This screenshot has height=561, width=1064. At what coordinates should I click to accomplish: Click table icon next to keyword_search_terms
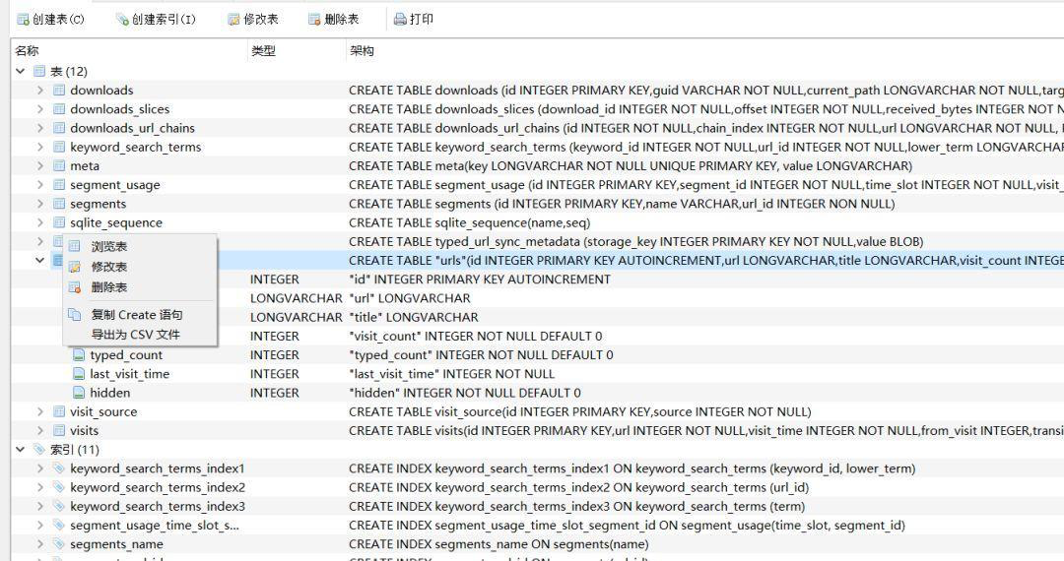coord(59,147)
